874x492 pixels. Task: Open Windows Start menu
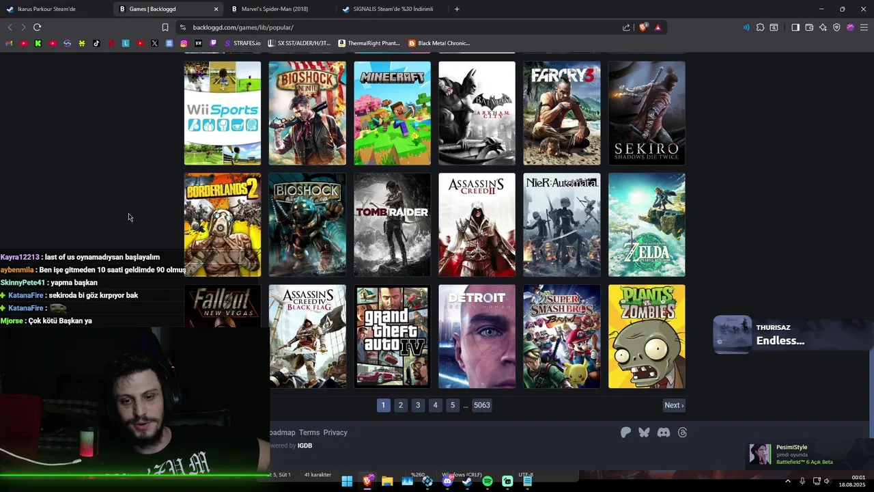click(x=347, y=481)
